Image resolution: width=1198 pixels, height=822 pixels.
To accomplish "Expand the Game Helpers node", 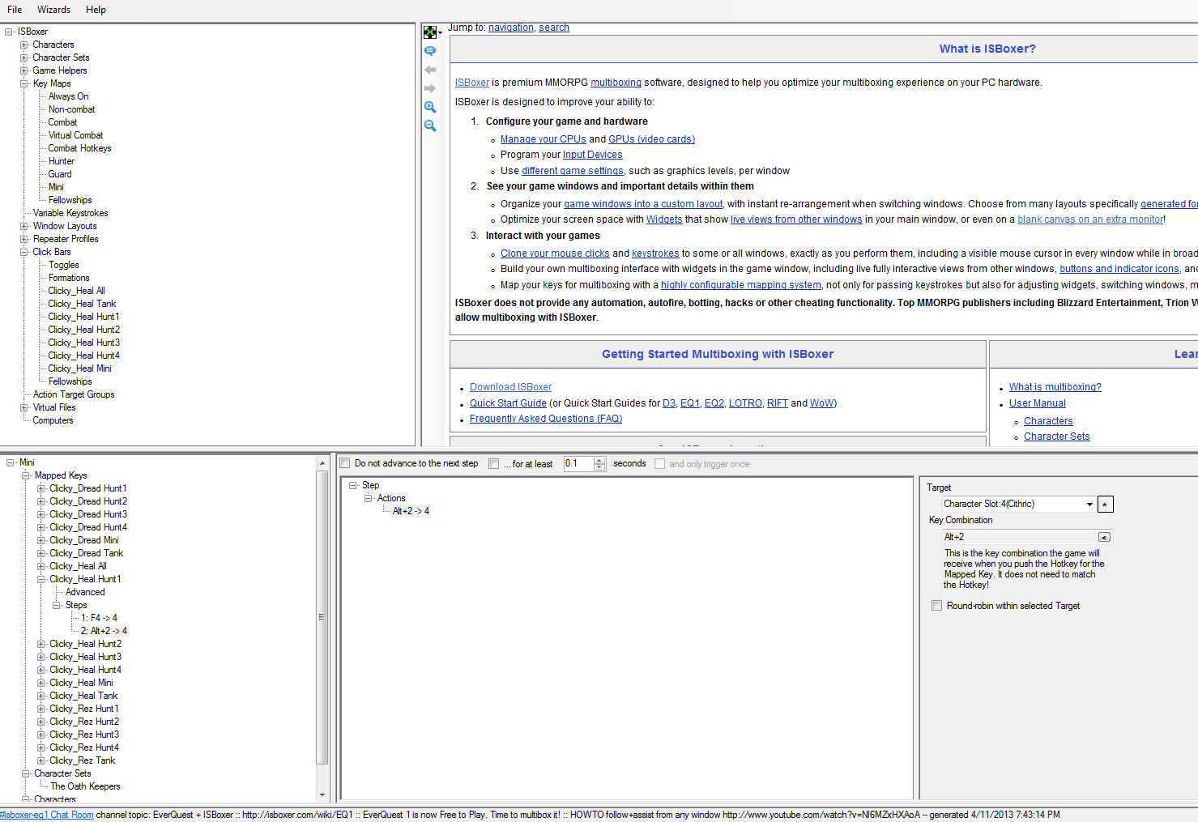I will tap(24, 70).
